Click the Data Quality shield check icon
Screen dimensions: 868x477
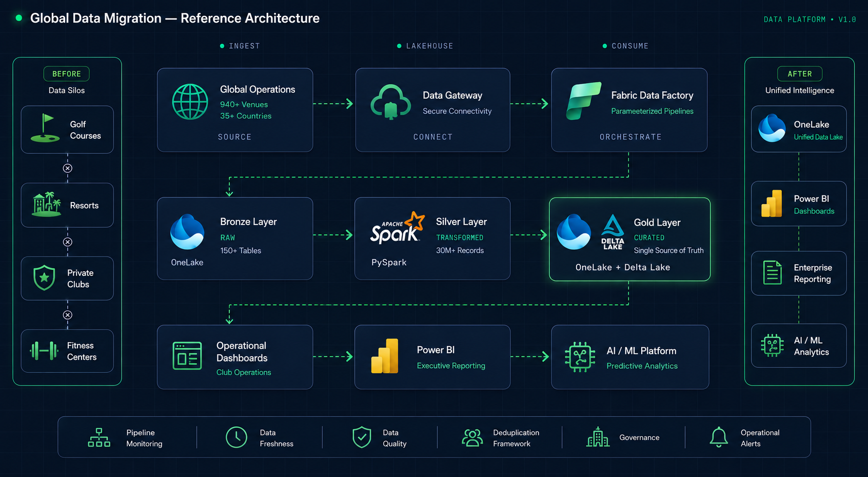pyautogui.click(x=362, y=437)
